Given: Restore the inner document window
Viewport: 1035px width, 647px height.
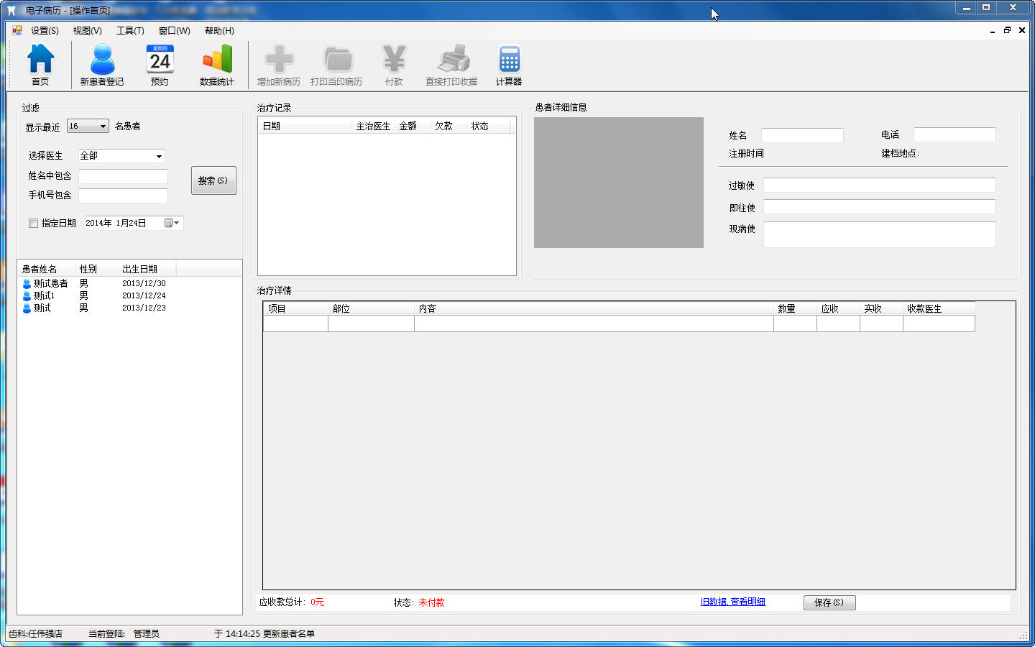Looking at the screenshot, I should [x=1008, y=30].
